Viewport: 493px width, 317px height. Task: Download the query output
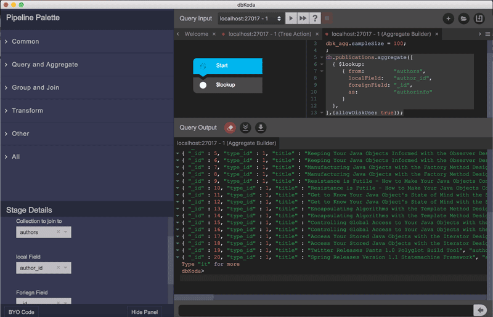[261, 127]
